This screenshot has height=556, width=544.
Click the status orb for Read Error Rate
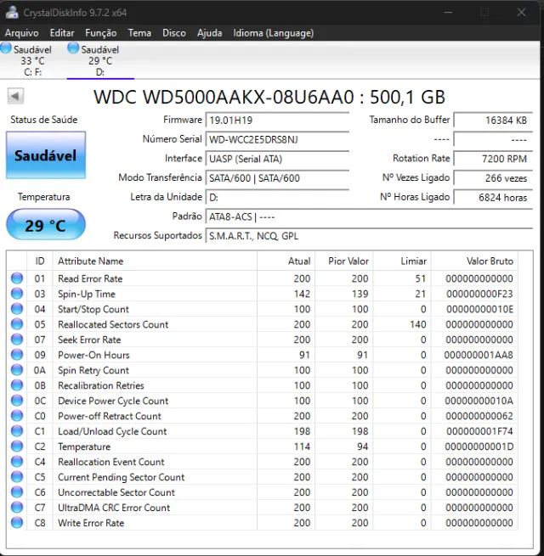(17, 278)
